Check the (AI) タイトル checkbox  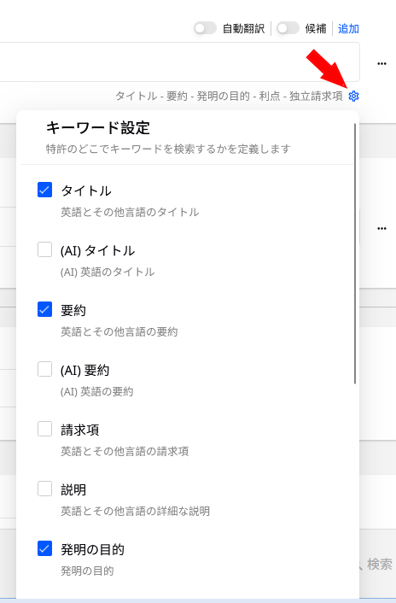(x=44, y=249)
